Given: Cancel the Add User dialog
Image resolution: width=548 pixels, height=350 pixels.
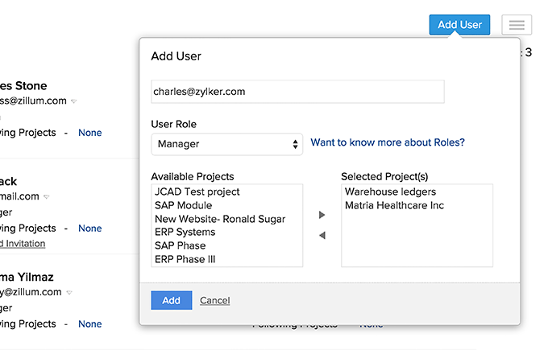Looking at the screenshot, I should [214, 300].
